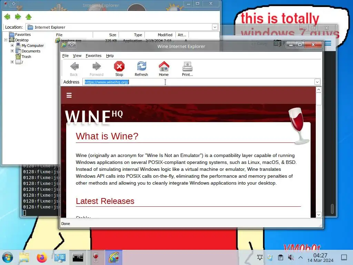Sort by the Modified column header
Image resolution: width=353 pixels, height=265 pixels.
[x=160, y=35]
